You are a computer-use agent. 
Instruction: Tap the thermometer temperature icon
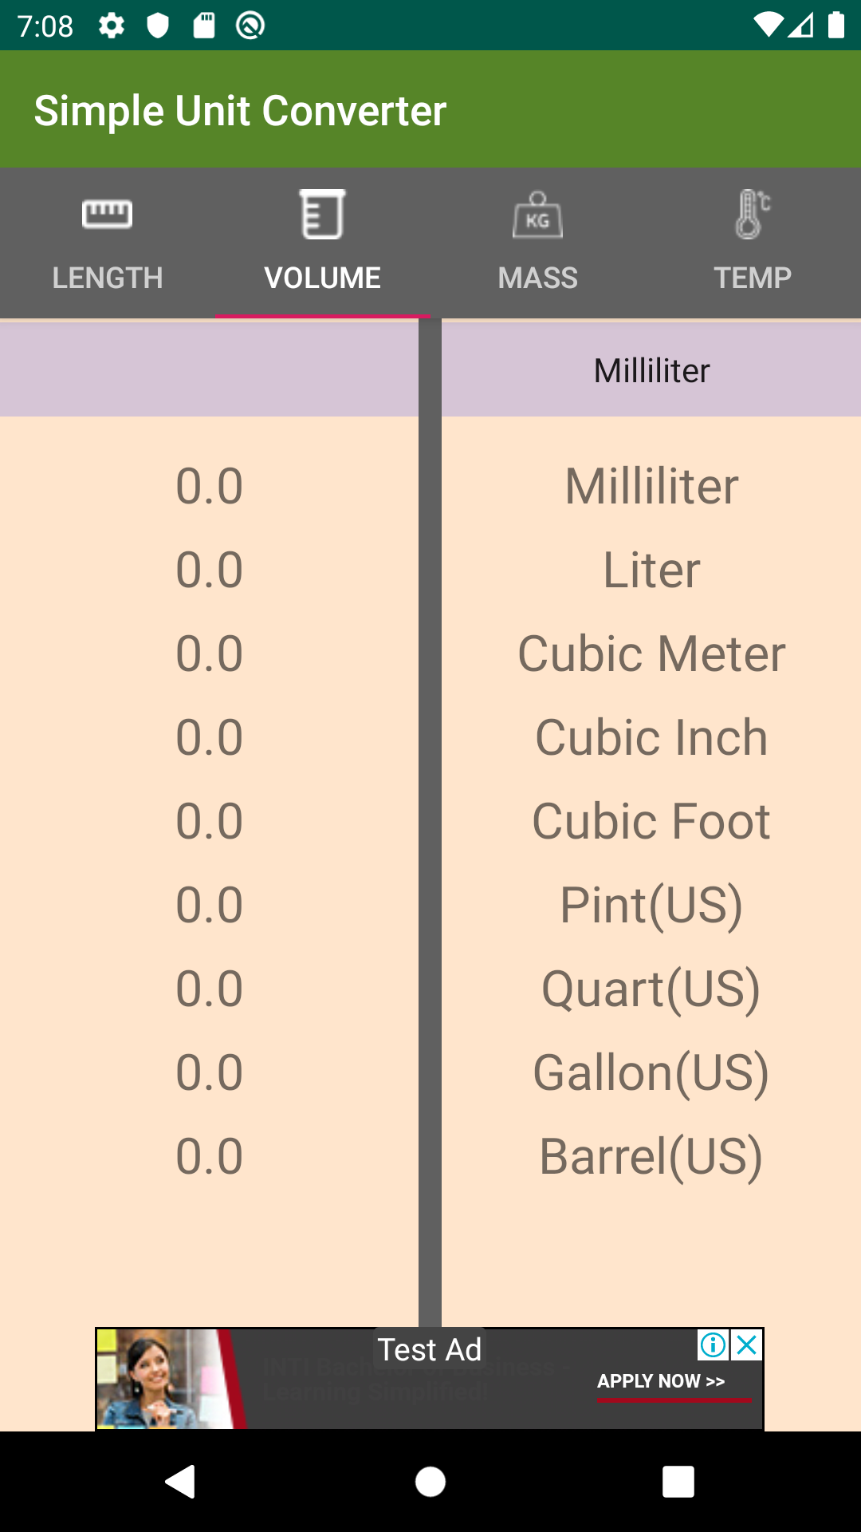click(752, 214)
